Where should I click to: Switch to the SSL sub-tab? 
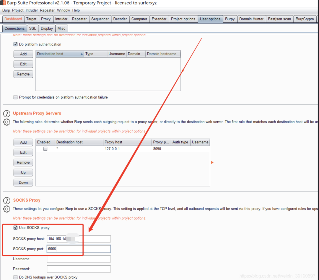coord(32,28)
